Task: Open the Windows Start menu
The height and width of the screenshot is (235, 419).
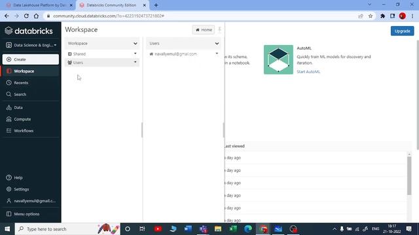Action: (7, 229)
